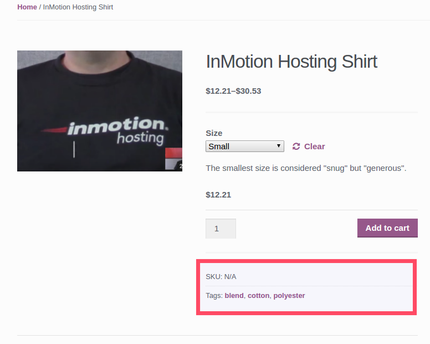Viewport: 430px width, 344px height.
Task: Click the $12.21 variation price
Action: click(x=218, y=195)
